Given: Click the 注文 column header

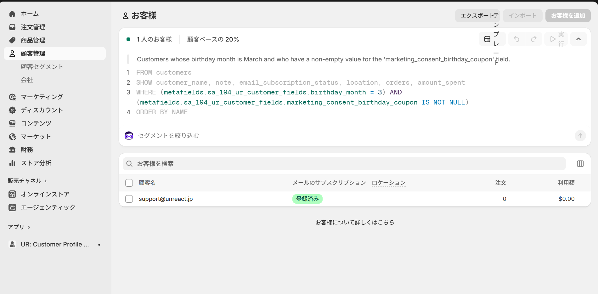Looking at the screenshot, I should 501,183.
